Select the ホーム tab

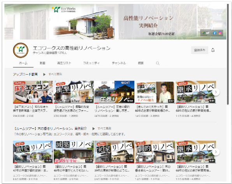click(x=23, y=63)
